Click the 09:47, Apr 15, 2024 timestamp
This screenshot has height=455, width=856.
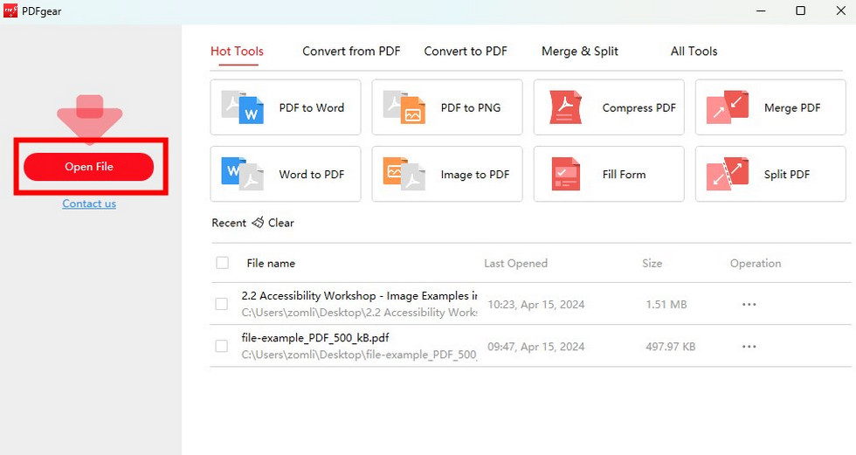536,347
